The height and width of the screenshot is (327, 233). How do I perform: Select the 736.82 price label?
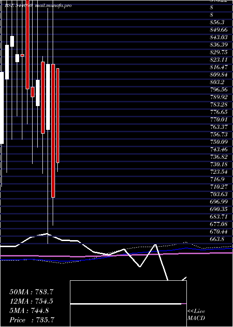pos(219,157)
